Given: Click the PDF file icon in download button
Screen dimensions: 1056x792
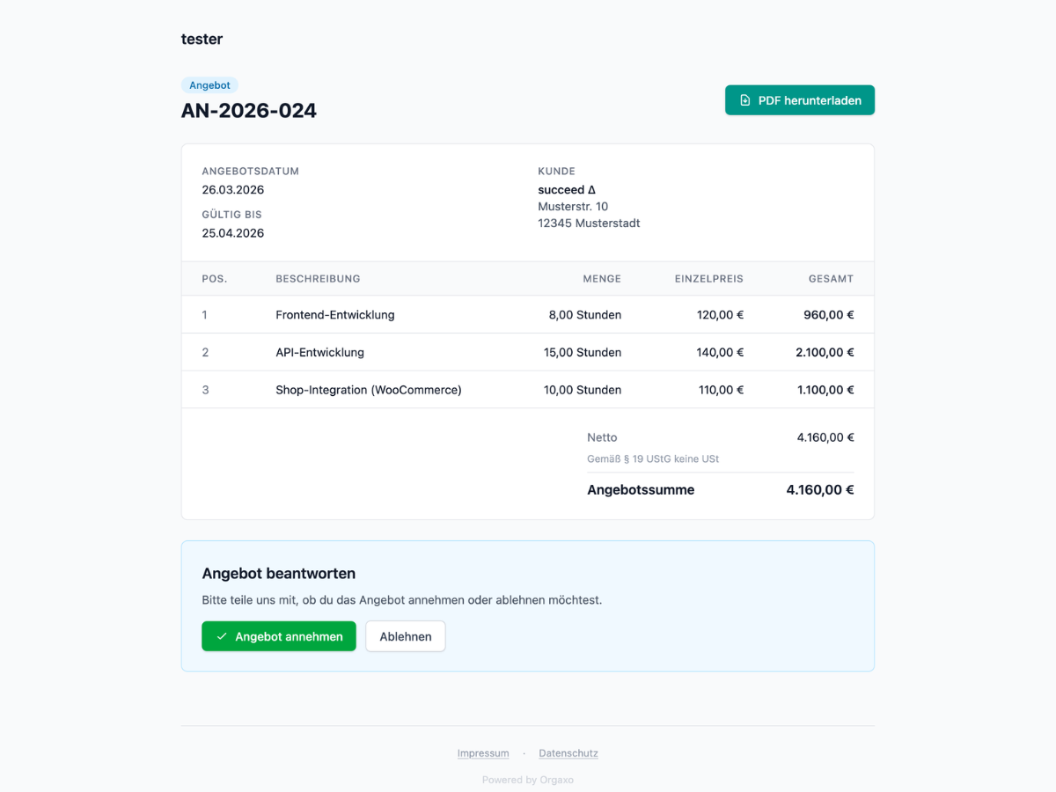Looking at the screenshot, I should 745,100.
